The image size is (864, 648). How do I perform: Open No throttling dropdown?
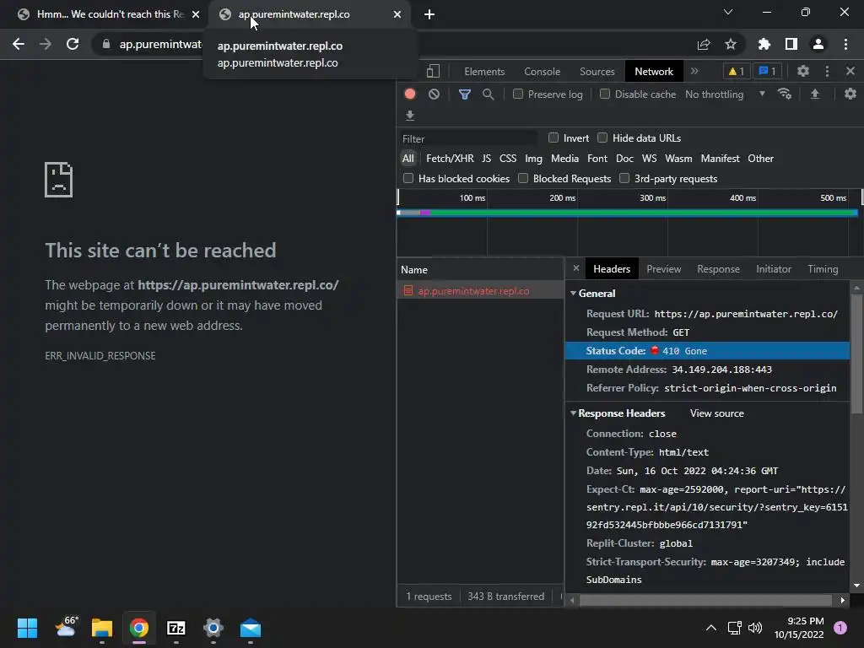[725, 94]
